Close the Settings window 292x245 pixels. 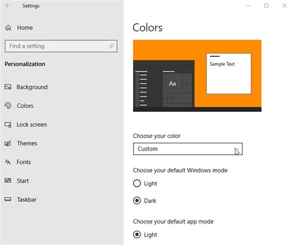(285, 6)
